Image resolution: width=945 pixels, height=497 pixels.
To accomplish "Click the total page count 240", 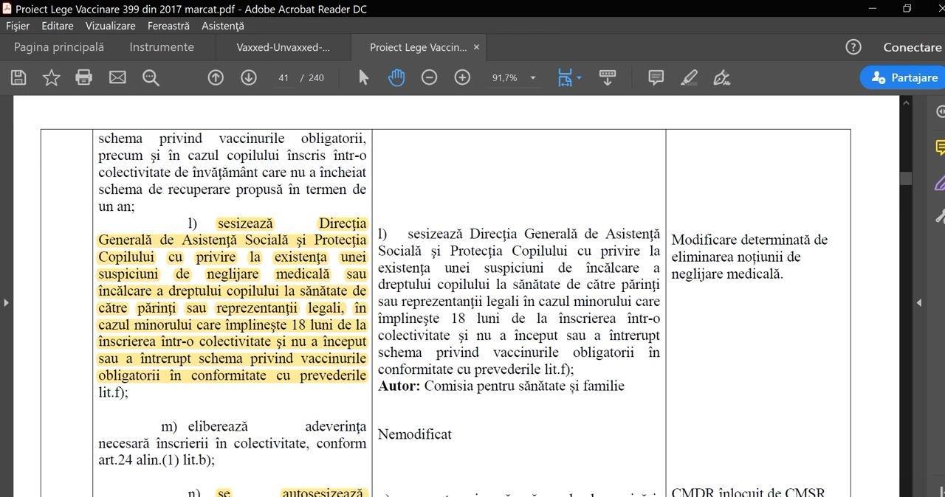I will [x=316, y=77].
